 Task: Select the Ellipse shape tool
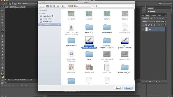tap(2, 64)
